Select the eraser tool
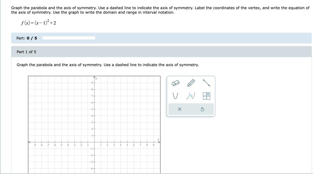The image size is (313, 174). coord(176,83)
